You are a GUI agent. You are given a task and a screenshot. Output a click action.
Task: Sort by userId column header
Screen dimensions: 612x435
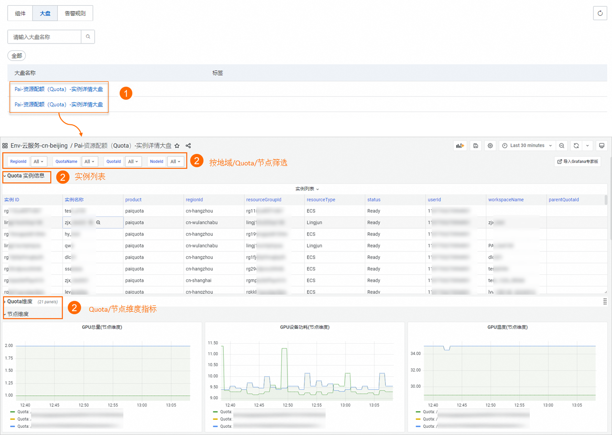tap(434, 200)
